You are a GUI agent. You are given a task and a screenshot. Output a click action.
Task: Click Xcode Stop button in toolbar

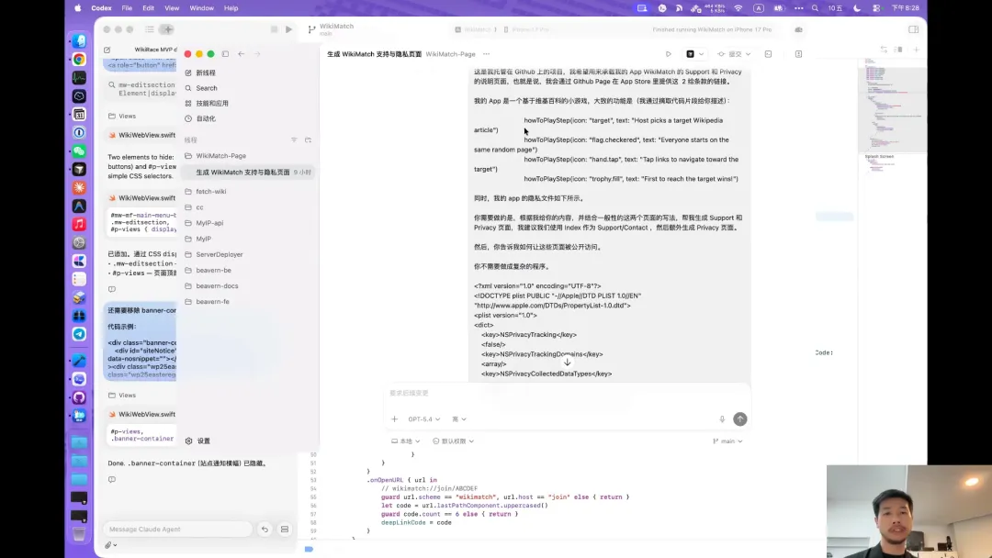pyautogui.click(x=274, y=29)
